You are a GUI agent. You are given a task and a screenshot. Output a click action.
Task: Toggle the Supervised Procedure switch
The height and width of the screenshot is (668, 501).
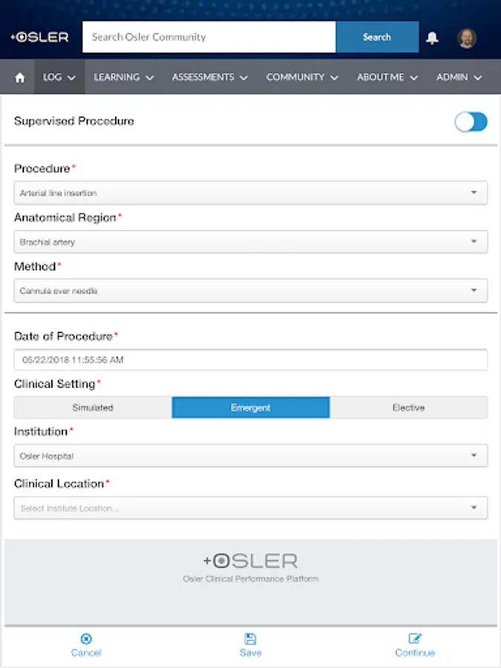pos(471,122)
